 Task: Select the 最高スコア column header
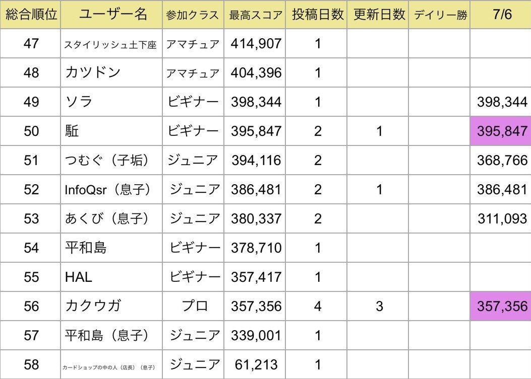coord(255,15)
